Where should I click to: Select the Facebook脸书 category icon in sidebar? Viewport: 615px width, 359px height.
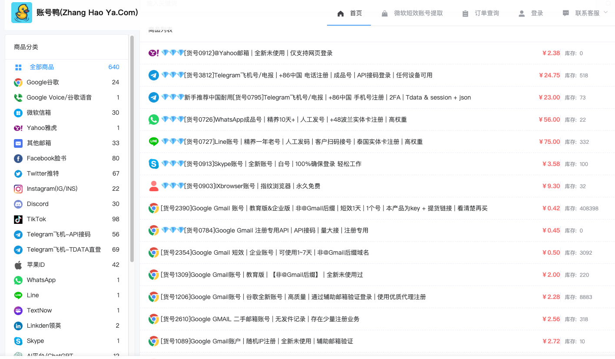18,158
